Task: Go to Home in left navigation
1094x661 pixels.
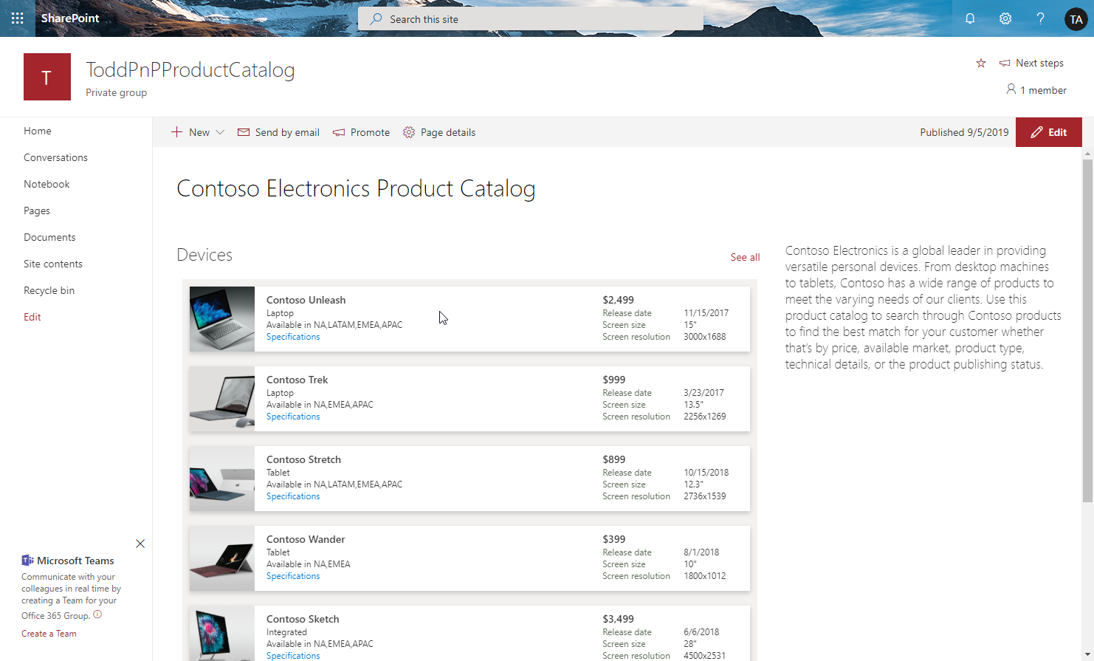Action: (x=38, y=131)
